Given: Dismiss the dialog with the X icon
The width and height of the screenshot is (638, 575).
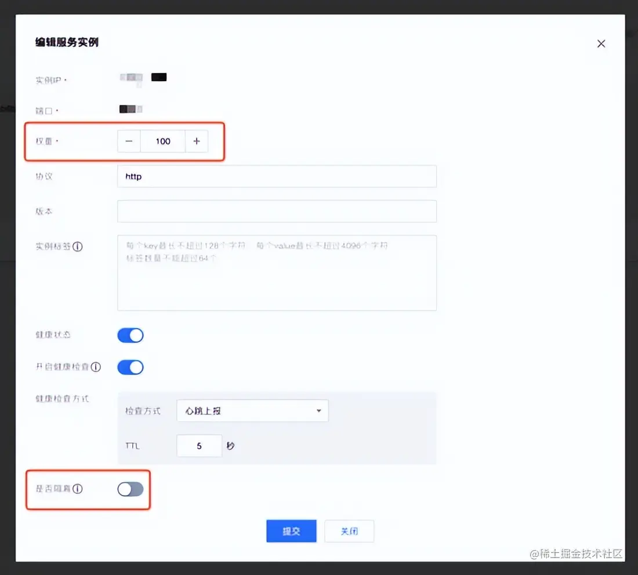Looking at the screenshot, I should (x=601, y=43).
